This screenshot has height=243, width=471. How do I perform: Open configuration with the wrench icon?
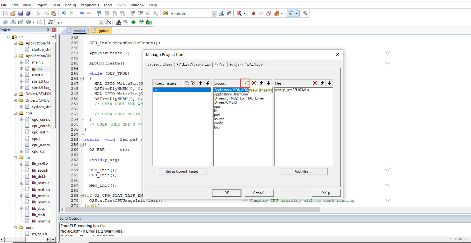[x=305, y=13]
